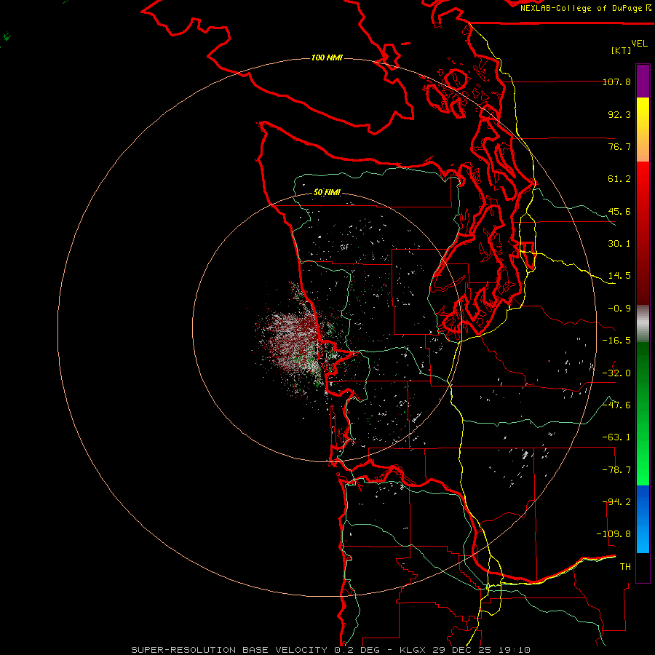Screen dimensions: 655x655
Task: Click the 100 NMI range ring label
Action: coord(327,57)
